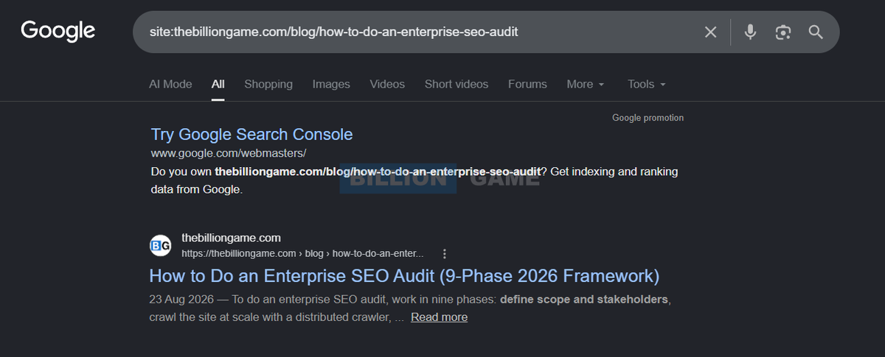Switch to Short videos tab

pyautogui.click(x=457, y=84)
